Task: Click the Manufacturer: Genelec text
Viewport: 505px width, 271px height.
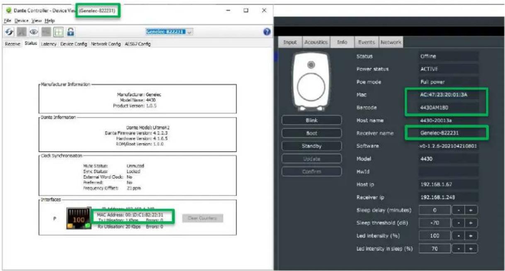Action: [138, 94]
